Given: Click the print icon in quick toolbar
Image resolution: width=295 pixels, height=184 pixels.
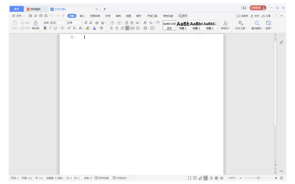Looking at the screenshot, I should (41, 16).
